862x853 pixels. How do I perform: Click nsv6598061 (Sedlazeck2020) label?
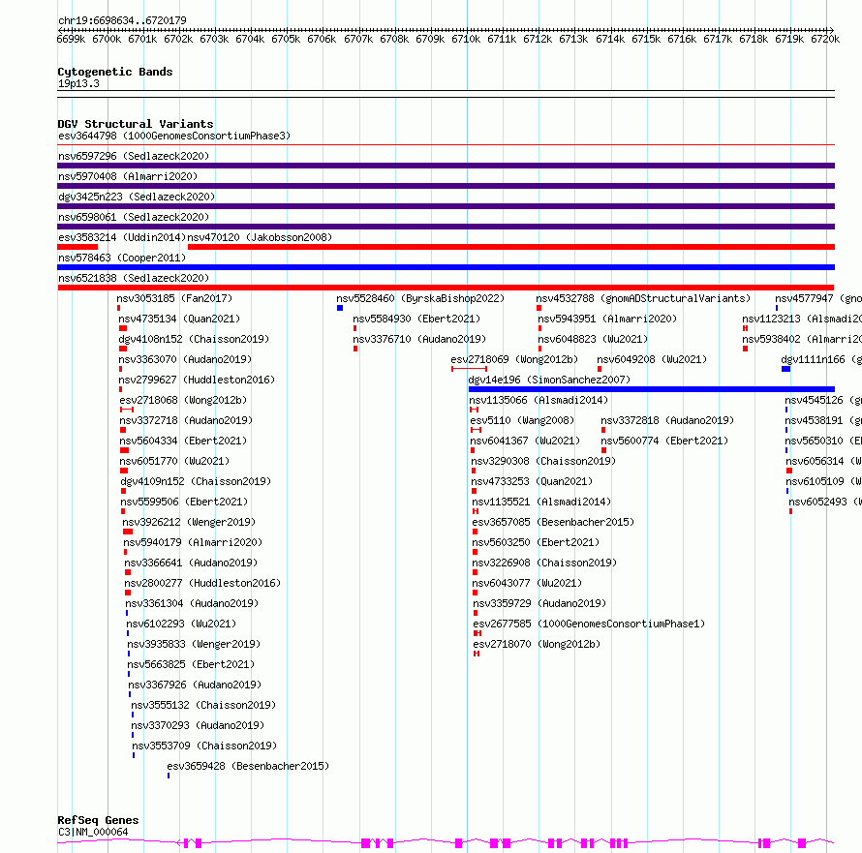[134, 217]
